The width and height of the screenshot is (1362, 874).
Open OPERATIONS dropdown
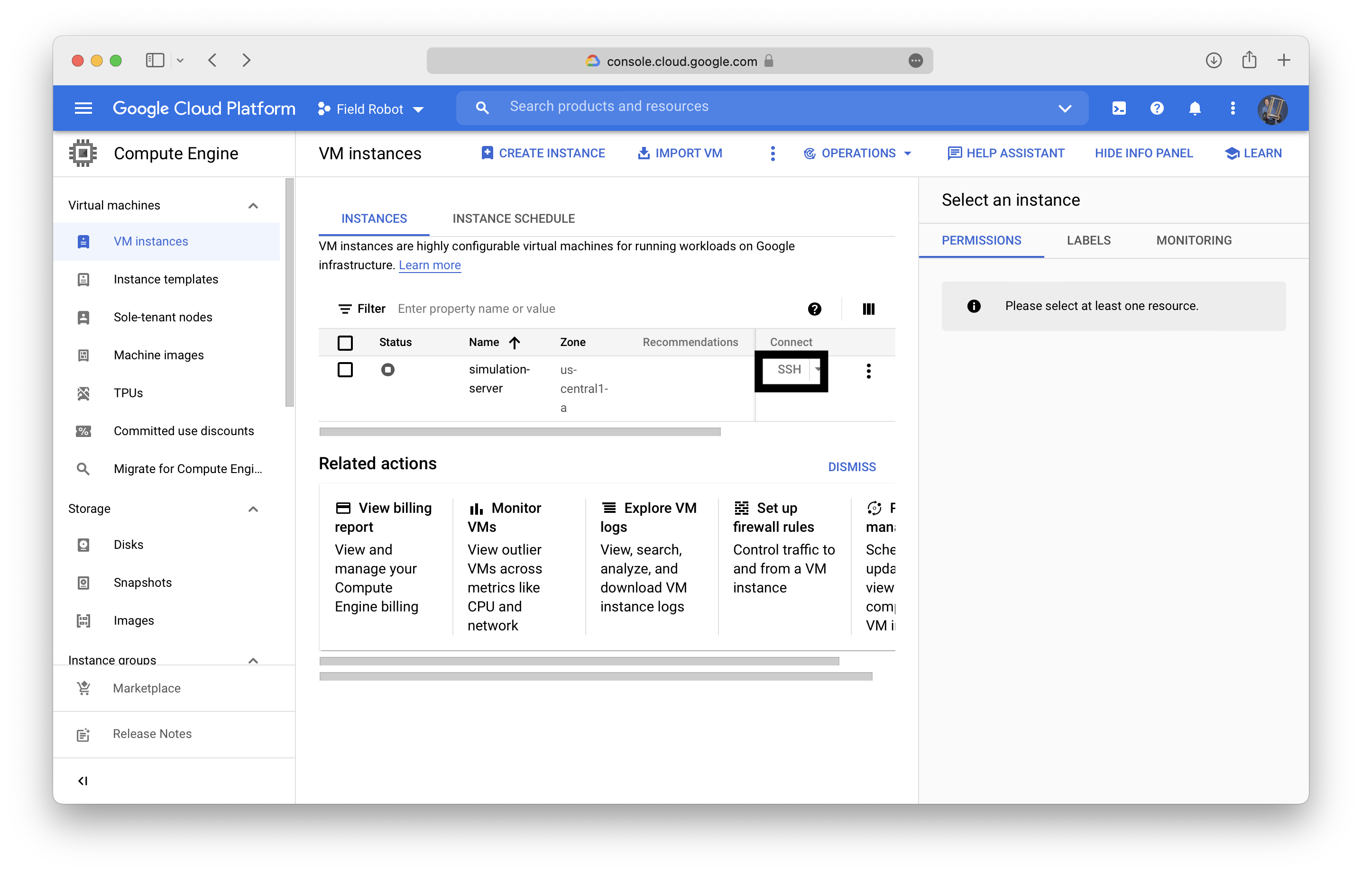(x=857, y=153)
